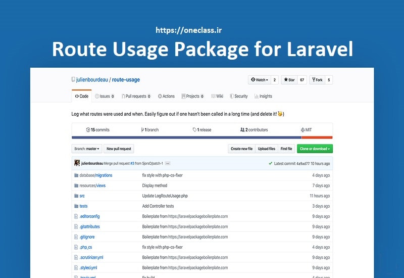
Task: Click folder icon beside resources/views
Action: click(76, 186)
